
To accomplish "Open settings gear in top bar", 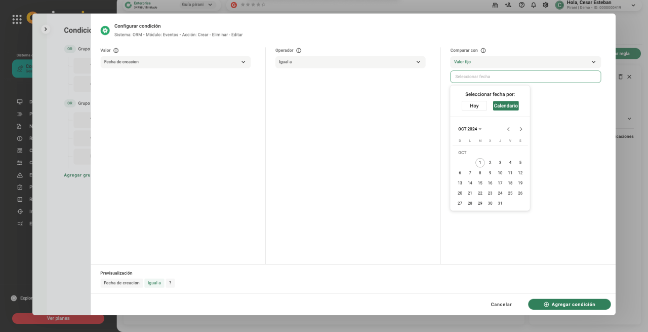I will (546, 5).
